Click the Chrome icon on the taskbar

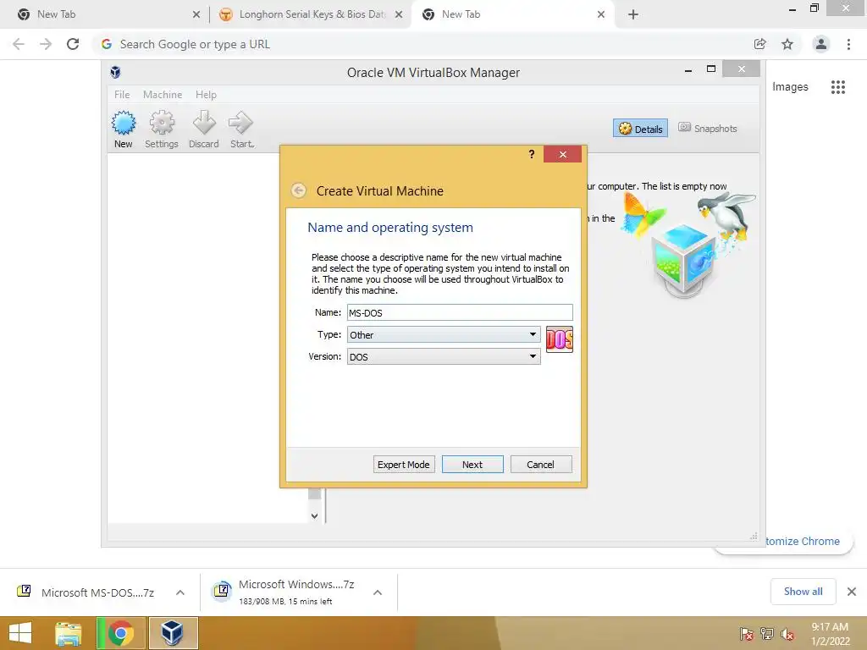(x=120, y=633)
